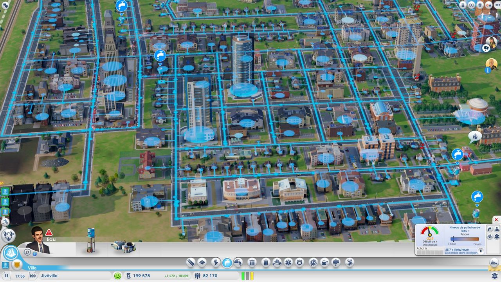Open the Government buildings menu
Image resolution: width=501 pixels, height=282 pixels.
[x=252, y=262]
